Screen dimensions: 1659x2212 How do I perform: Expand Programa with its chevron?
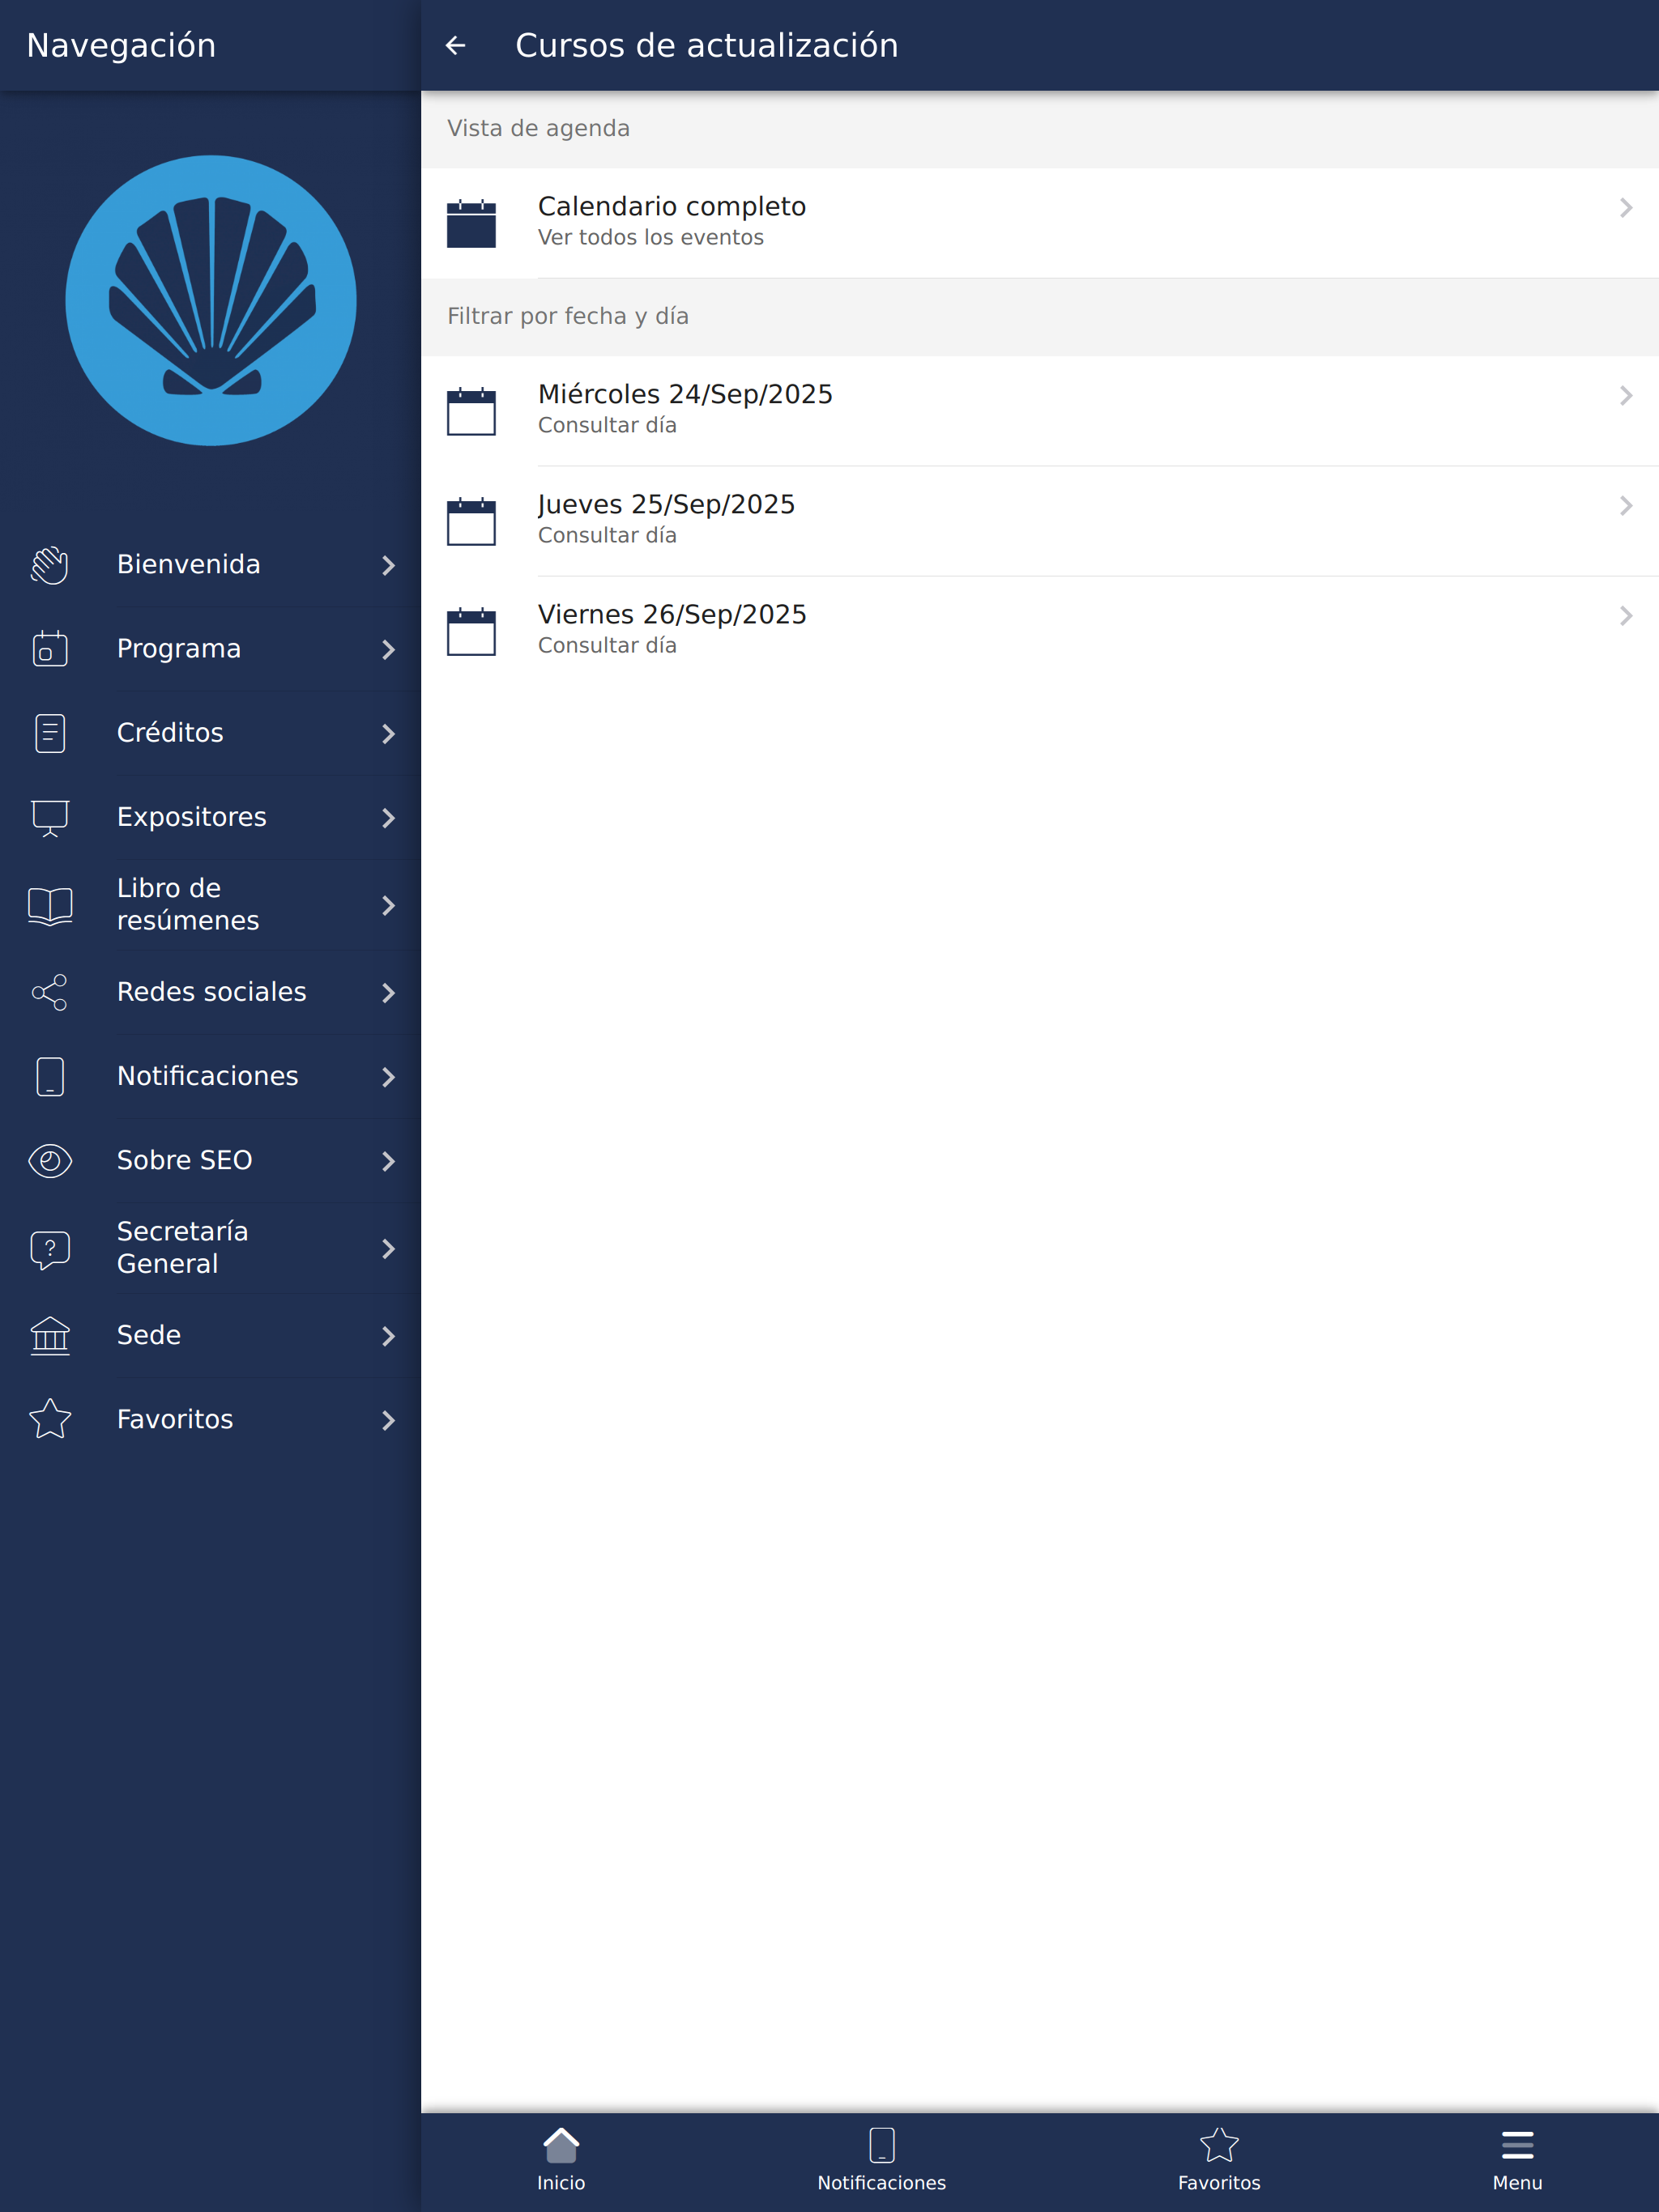388,650
